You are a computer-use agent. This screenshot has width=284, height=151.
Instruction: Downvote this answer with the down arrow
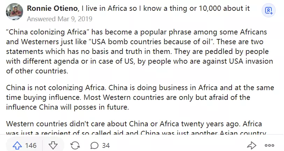[x=53, y=145]
